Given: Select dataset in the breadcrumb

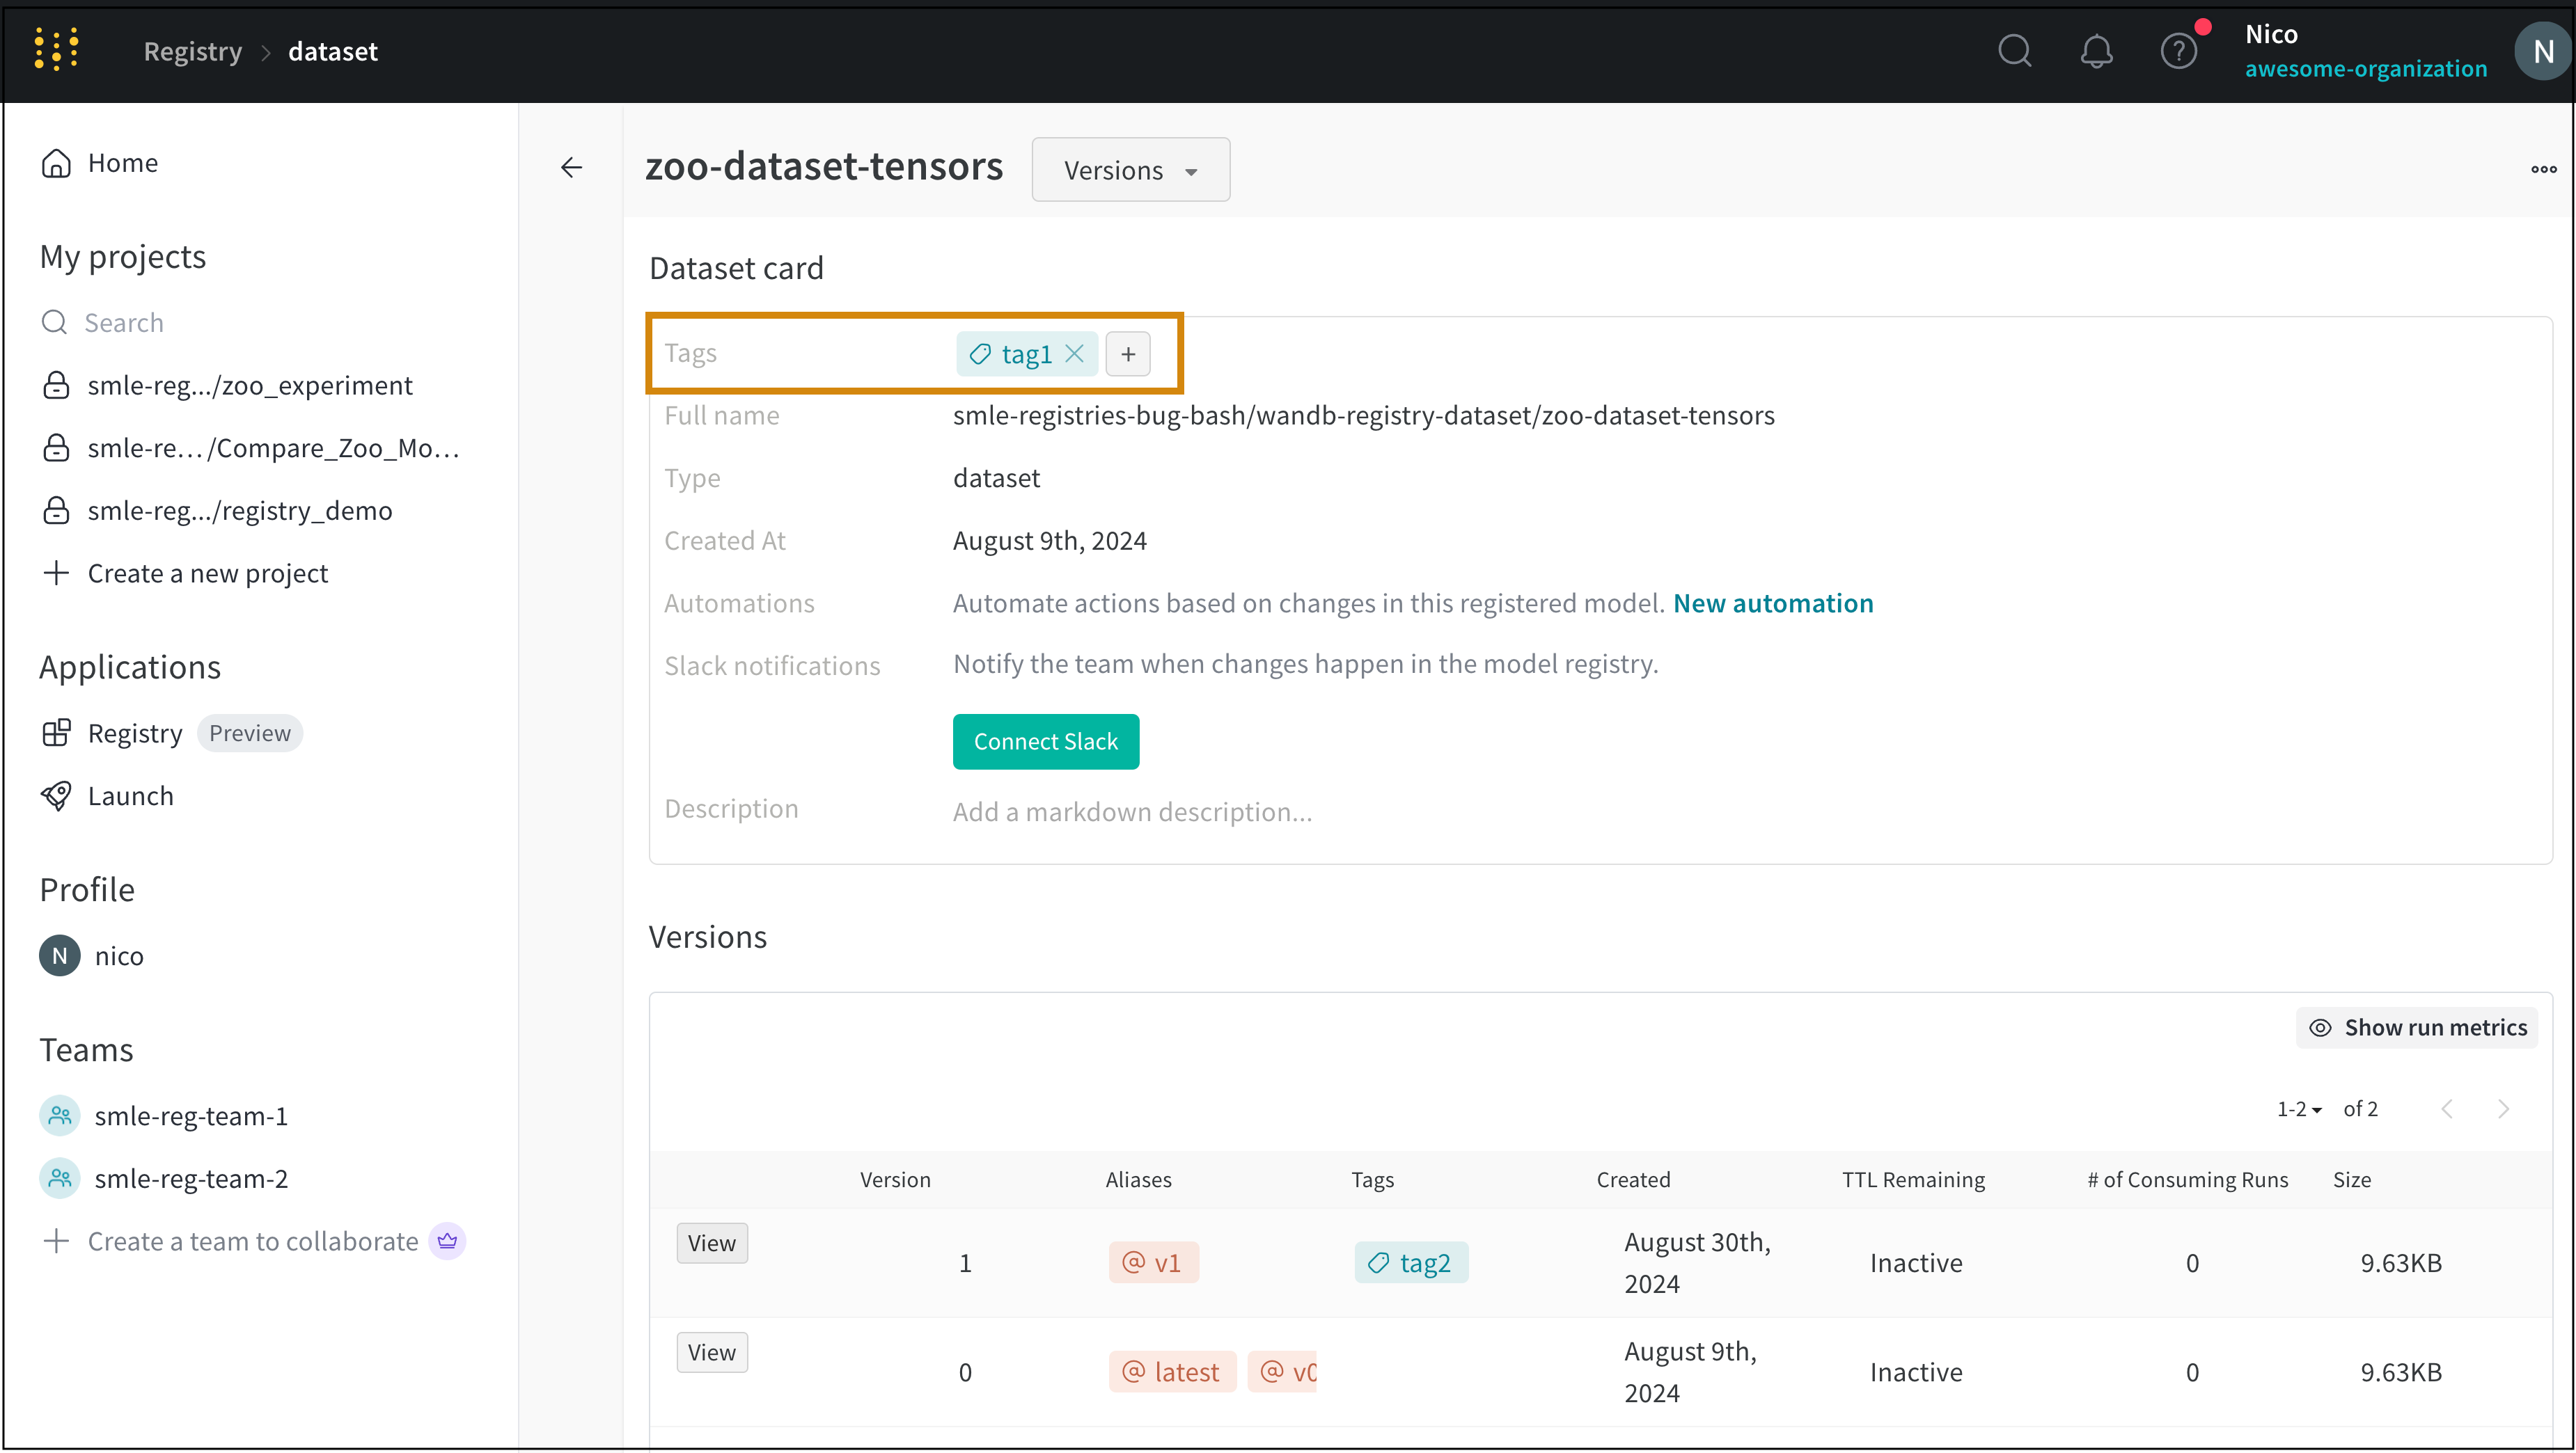Looking at the screenshot, I should (333, 50).
